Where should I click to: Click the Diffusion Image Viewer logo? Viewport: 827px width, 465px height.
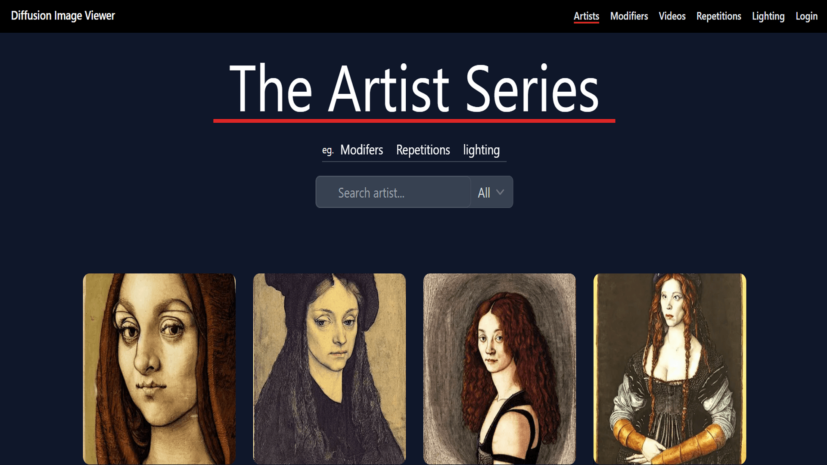(63, 16)
